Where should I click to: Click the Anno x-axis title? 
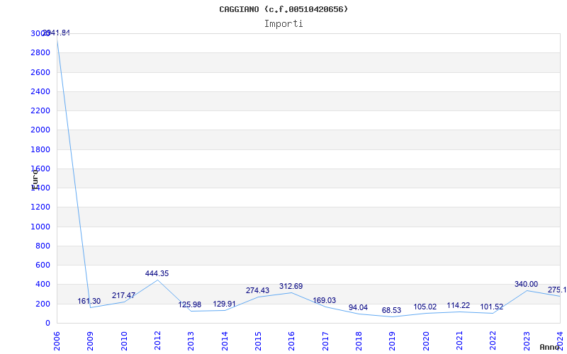pyautogui.click(x=550, y=347)
